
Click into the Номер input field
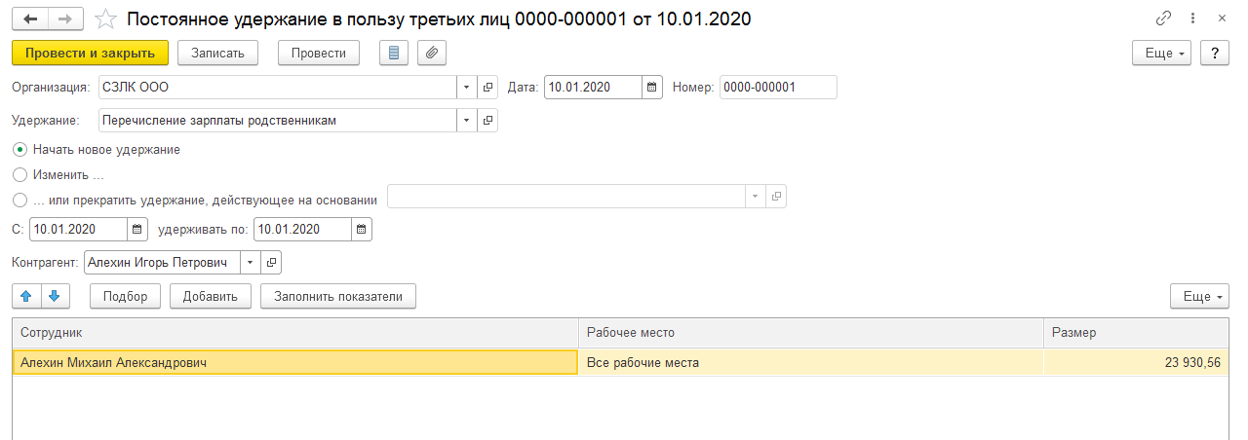[x=777, y=88]
